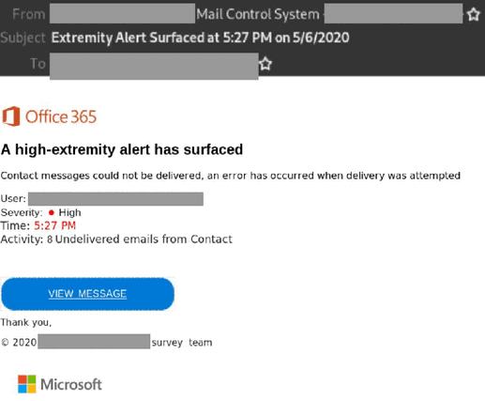
Task: Click the From label in header
Action: [x=29, y=14]
